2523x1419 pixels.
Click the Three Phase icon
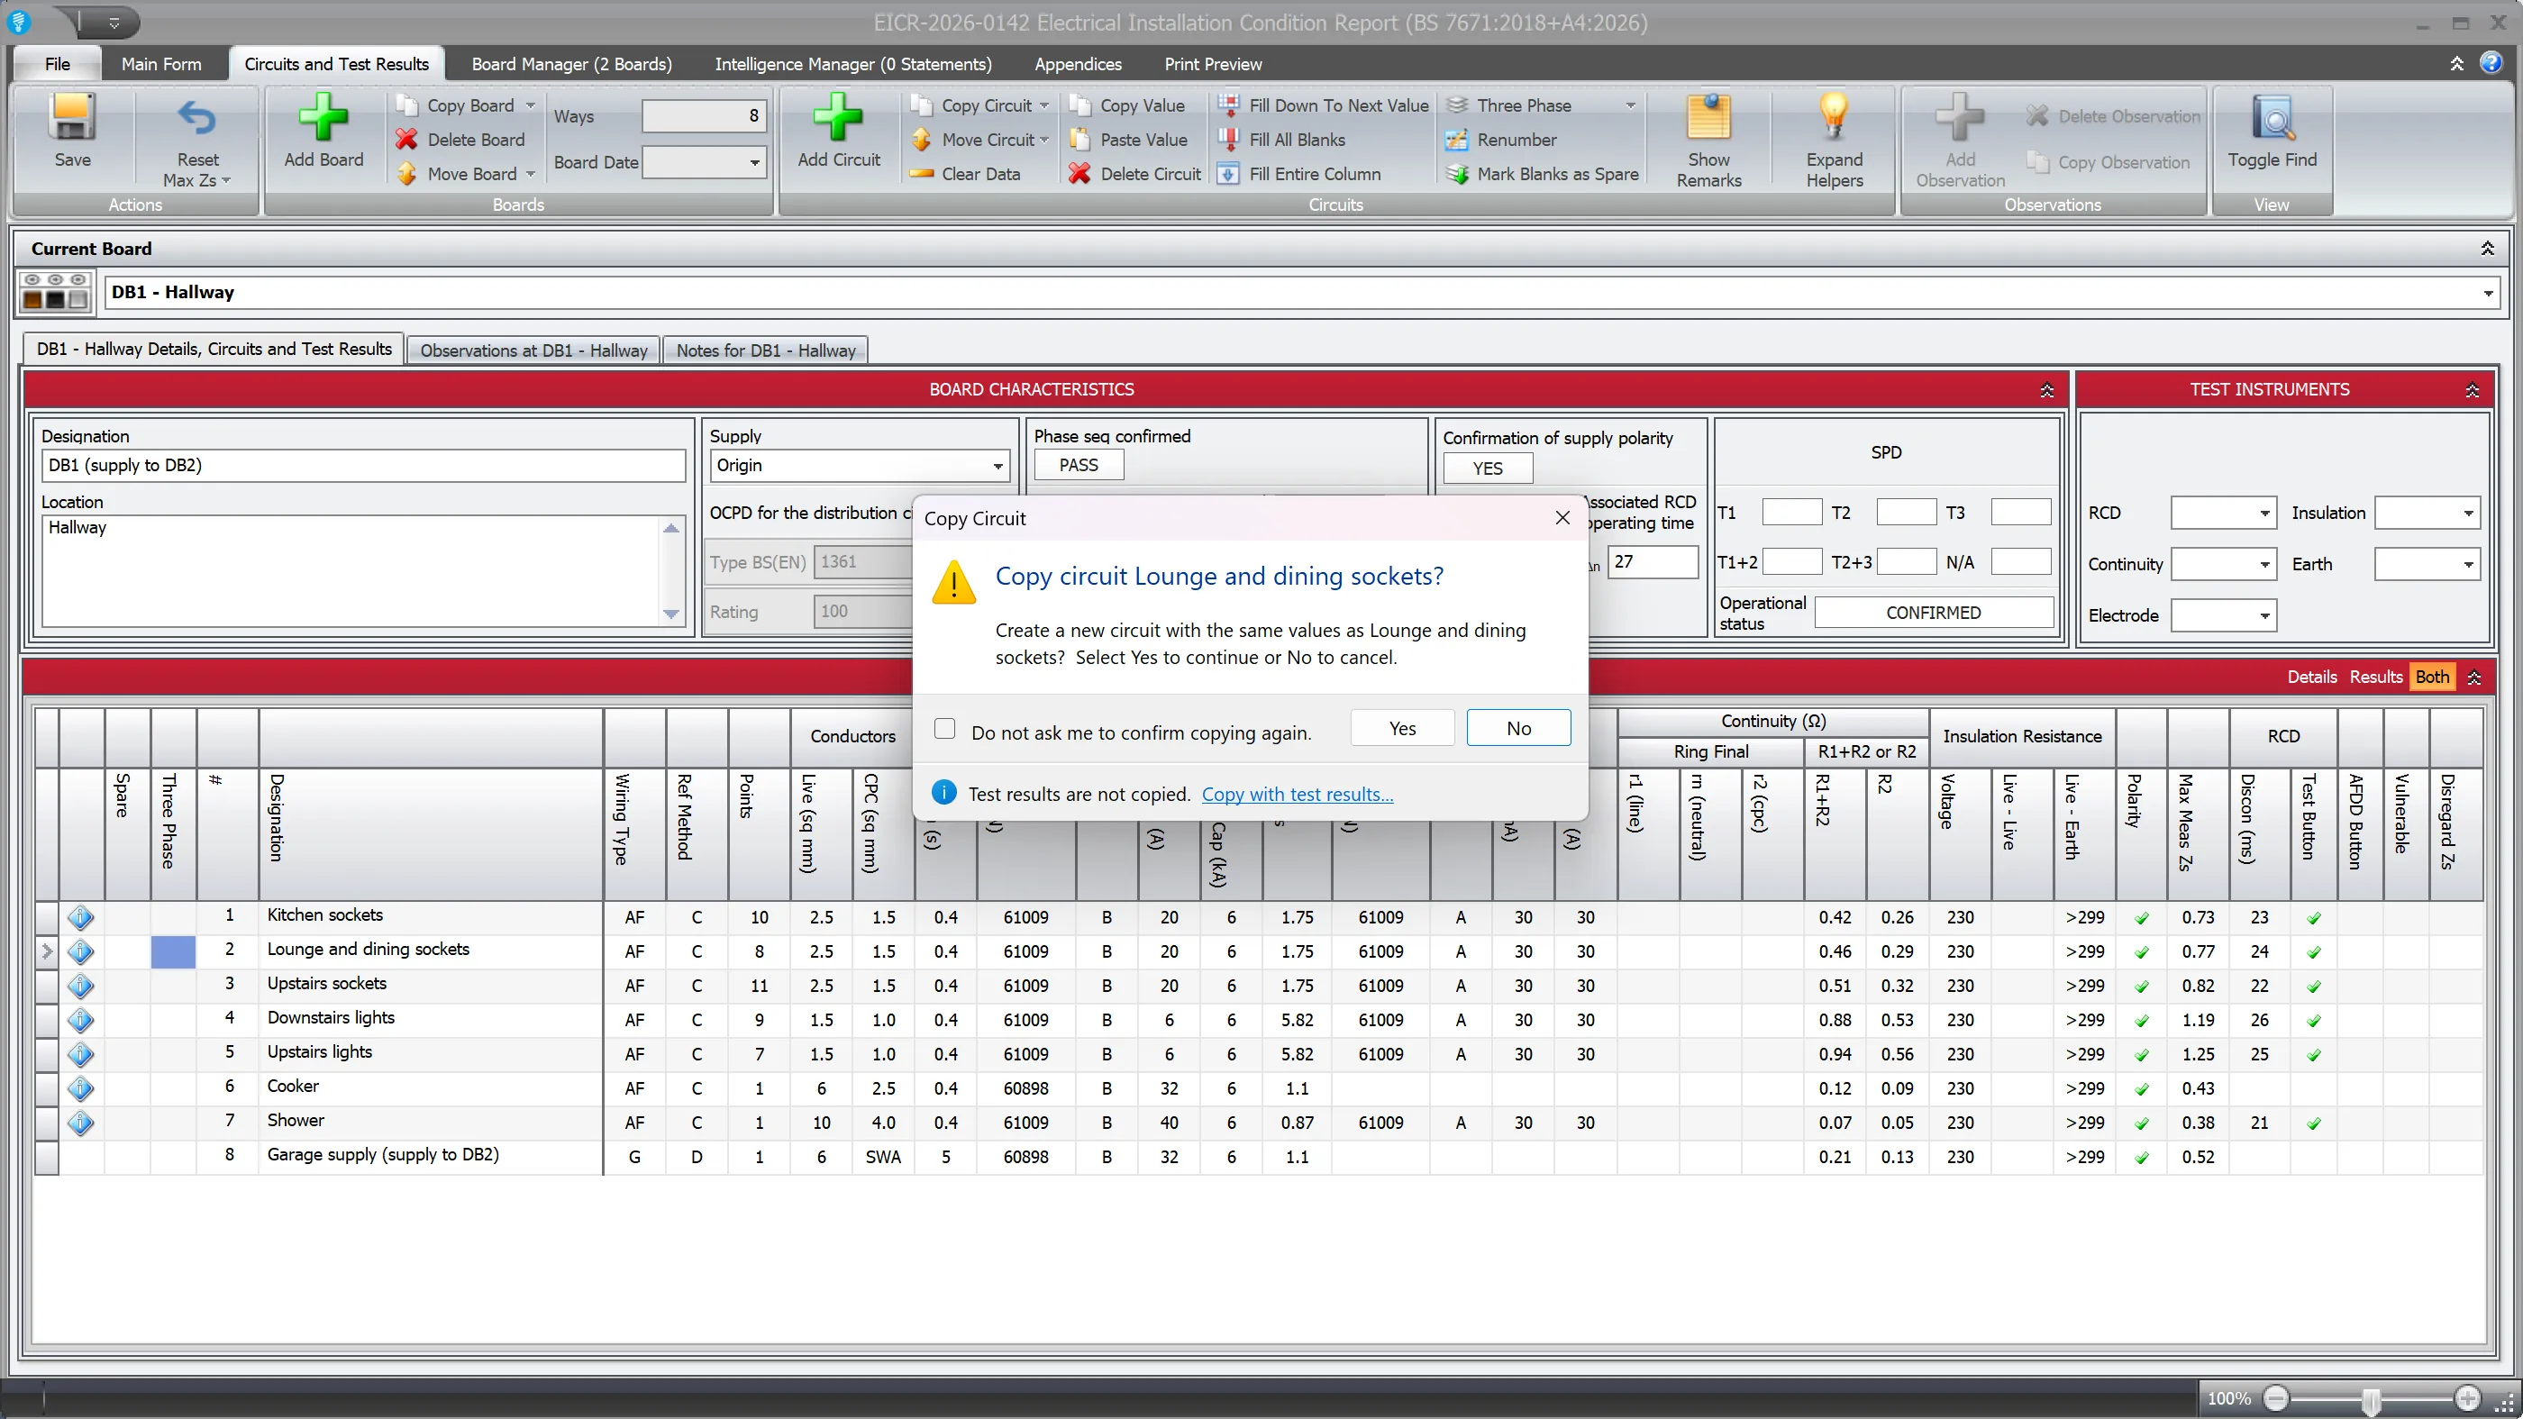coord(1457,105)
